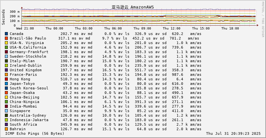Image resolution: width=266 pixels, height=138 pixels.
Task: Select the France-Paris legend label
Action: click(x=23, y=75)
